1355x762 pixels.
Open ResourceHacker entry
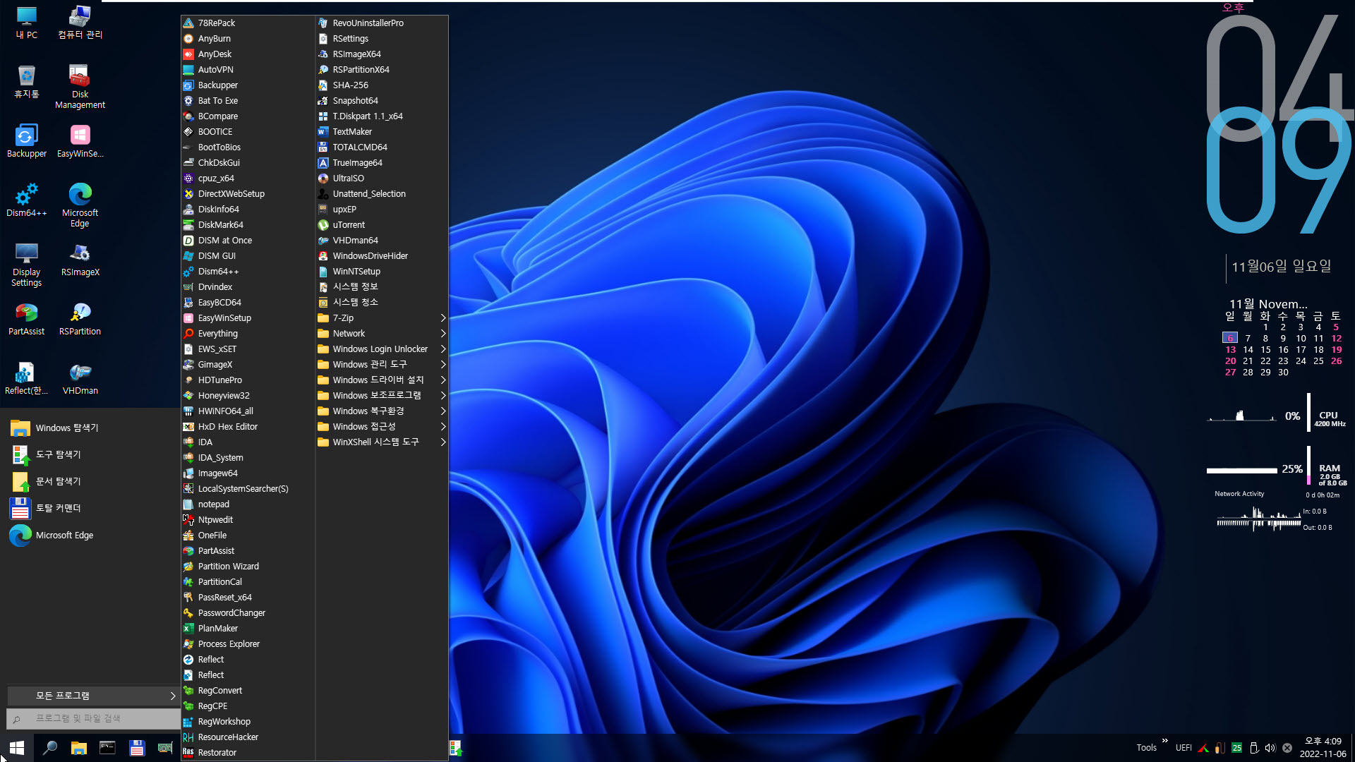tap(247, 737)
